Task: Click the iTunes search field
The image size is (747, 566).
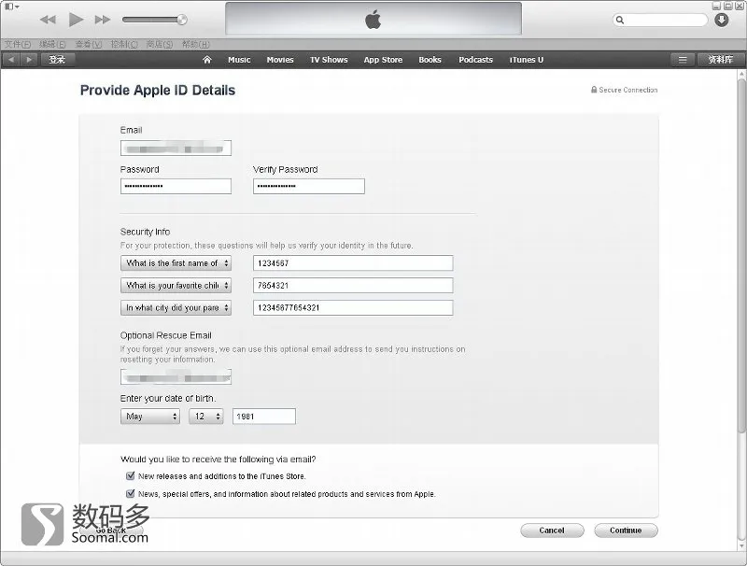Action: (660, 20)
